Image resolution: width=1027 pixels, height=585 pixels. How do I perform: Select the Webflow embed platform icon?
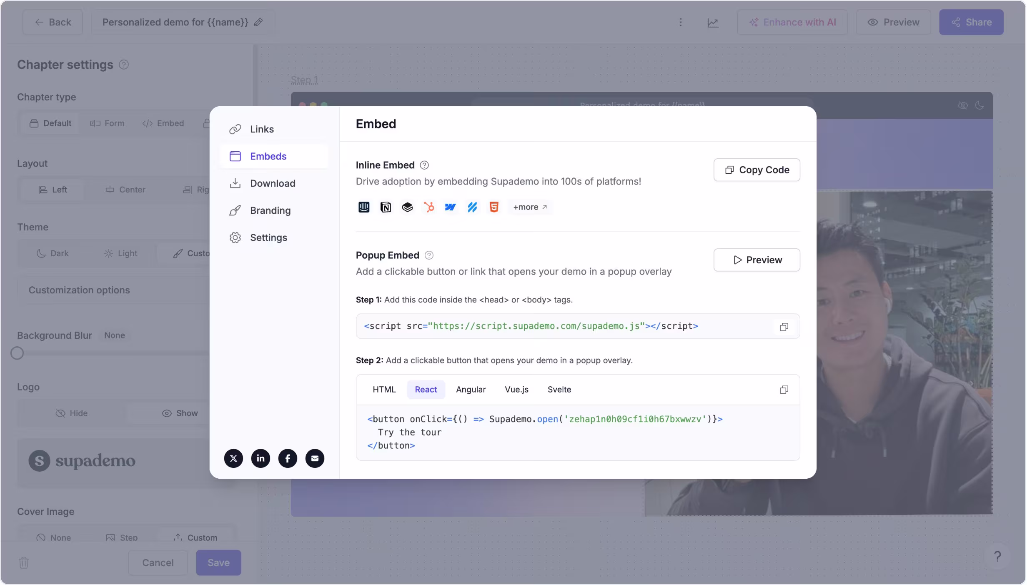pos(451,207)
